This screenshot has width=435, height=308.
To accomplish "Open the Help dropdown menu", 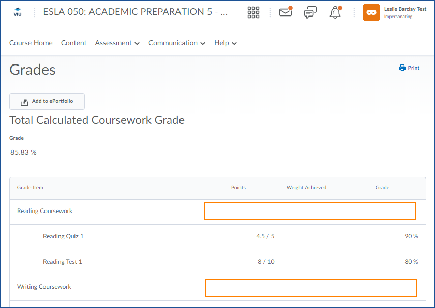I will tap(226, 43).
